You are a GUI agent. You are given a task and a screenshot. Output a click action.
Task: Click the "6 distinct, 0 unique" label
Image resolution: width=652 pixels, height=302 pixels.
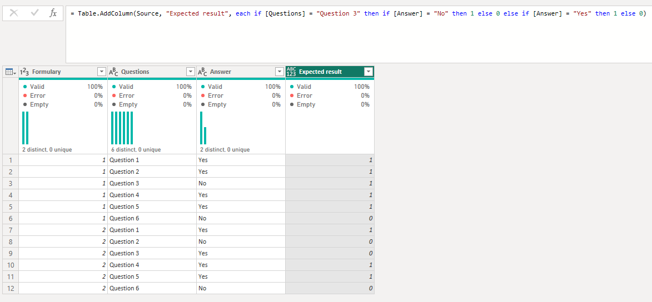coord(136,149)
